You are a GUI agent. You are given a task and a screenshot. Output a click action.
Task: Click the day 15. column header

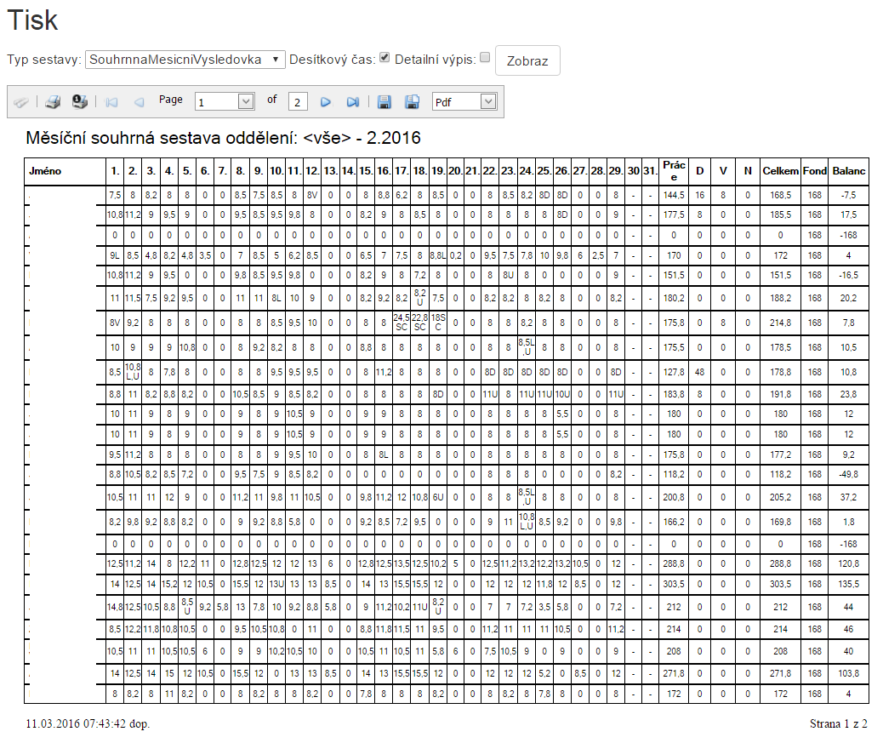coord(366,171)
